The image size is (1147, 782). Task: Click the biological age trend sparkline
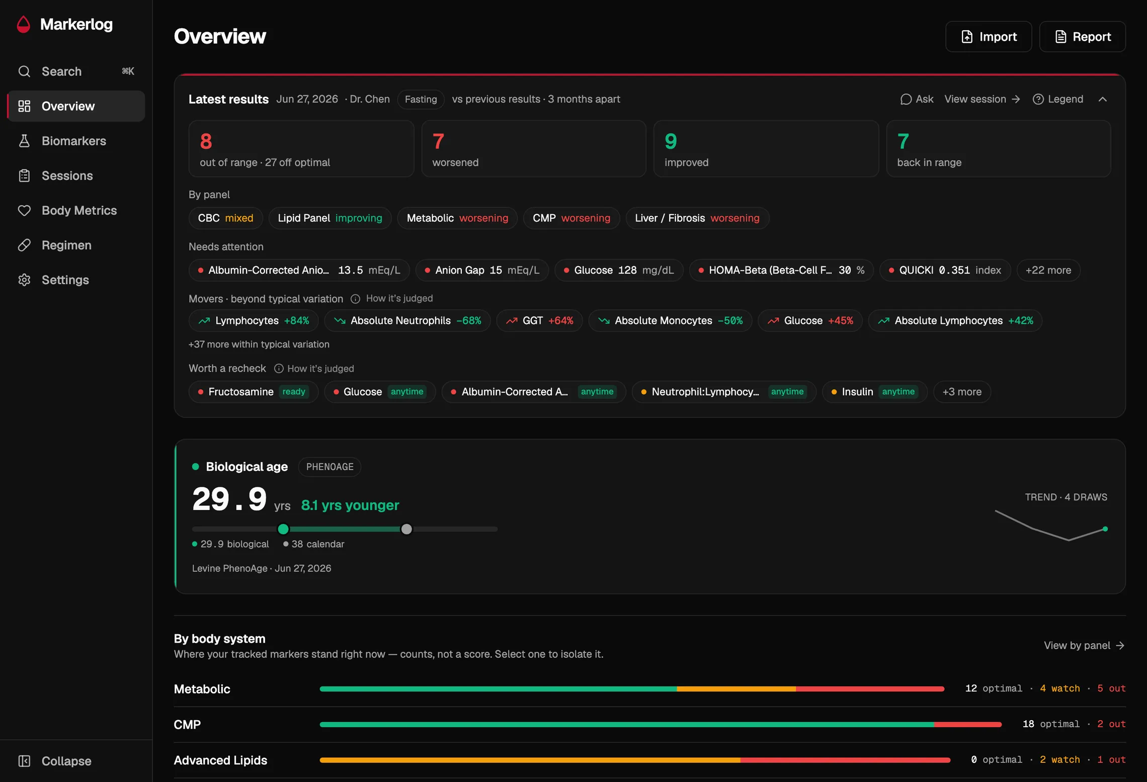1051,526
